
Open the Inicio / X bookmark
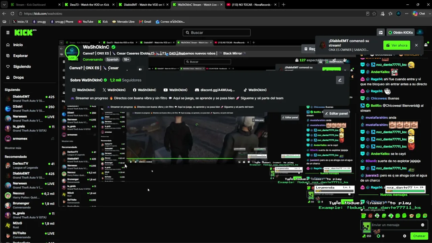[x=20, y=22]
